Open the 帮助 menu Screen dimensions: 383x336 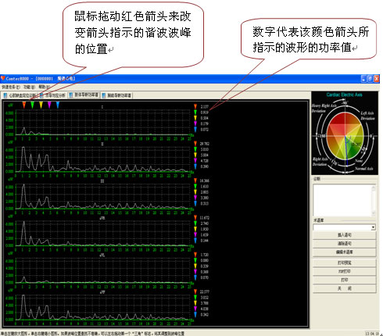(x=43, y=87)
